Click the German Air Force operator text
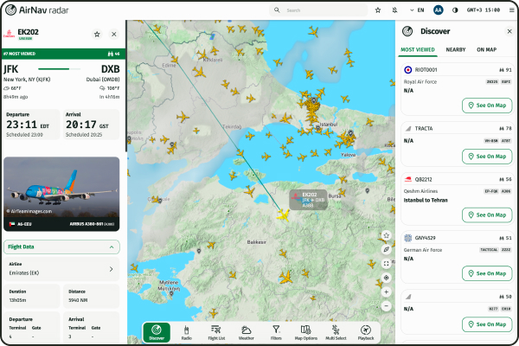This screenshot has height=346, width=519. [423, 250]
